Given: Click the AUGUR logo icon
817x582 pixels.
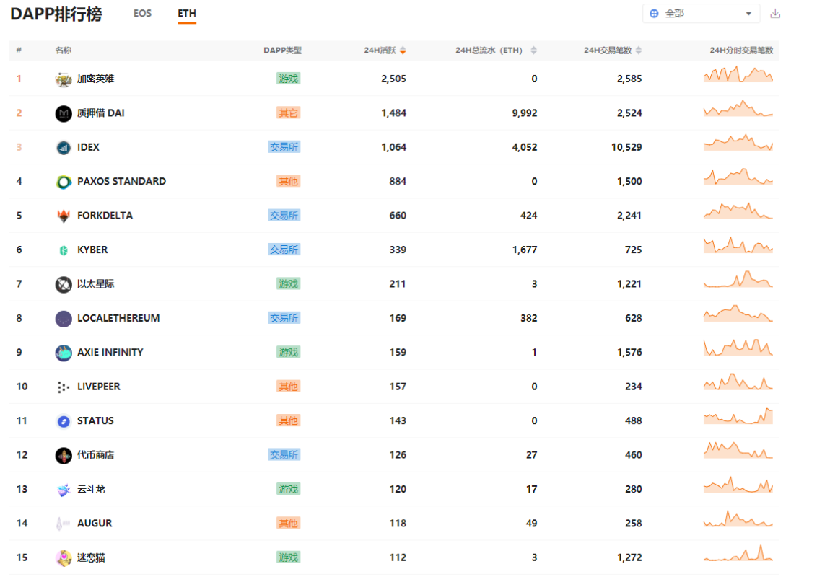Looking at the screenshot, I should click(x=64, y=524).
